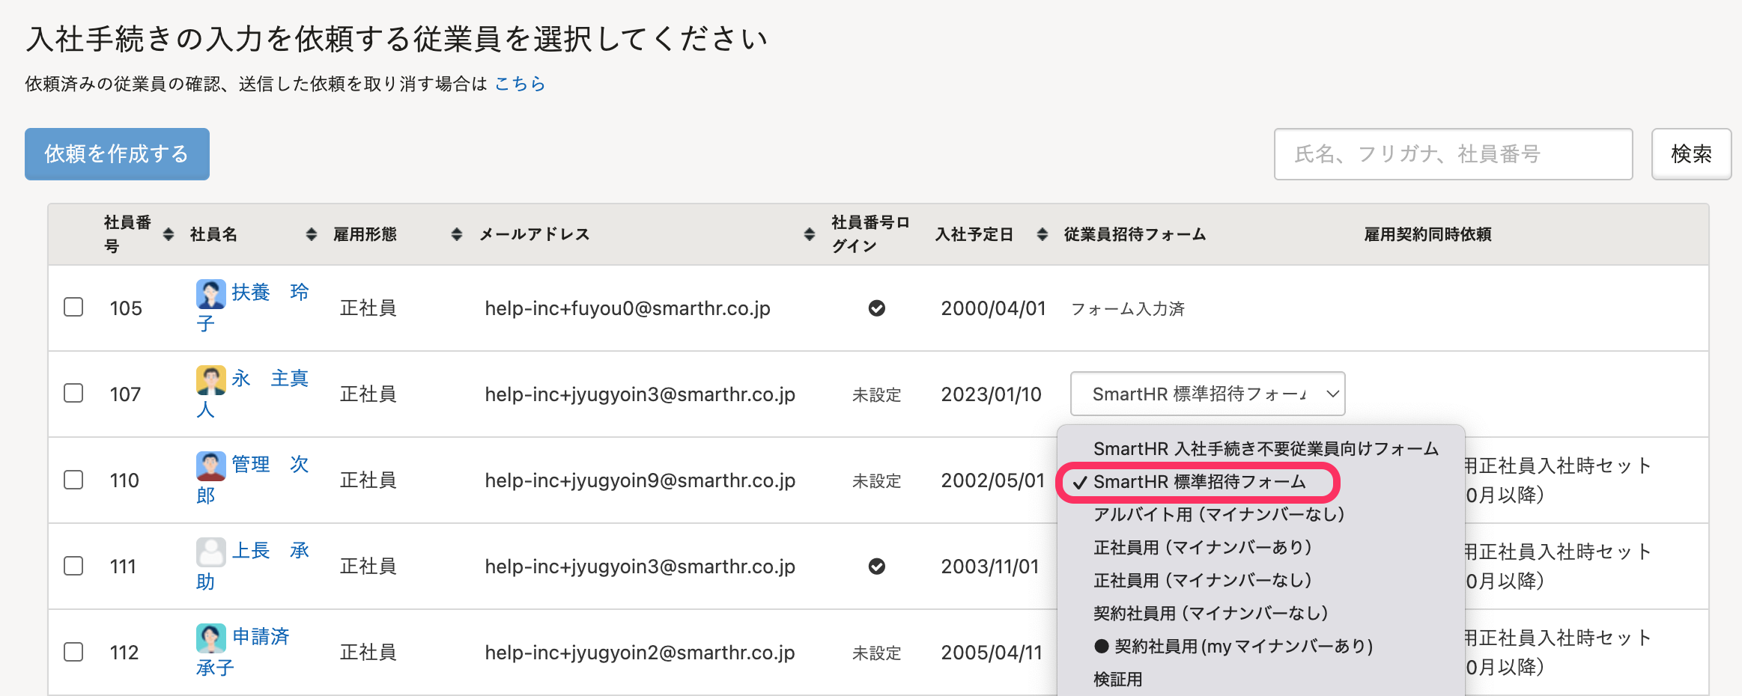This screenshot has width=1742, height=696.
Task: Click avatar icon of employee 管理 次郎
Action: (x=210, y=465)
